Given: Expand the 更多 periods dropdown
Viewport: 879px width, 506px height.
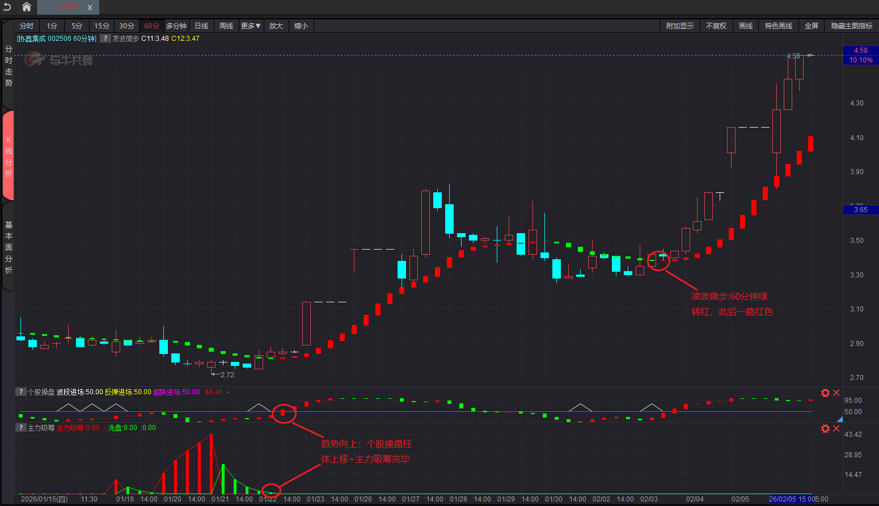Looking at the screenshot, I should point(251,26).
